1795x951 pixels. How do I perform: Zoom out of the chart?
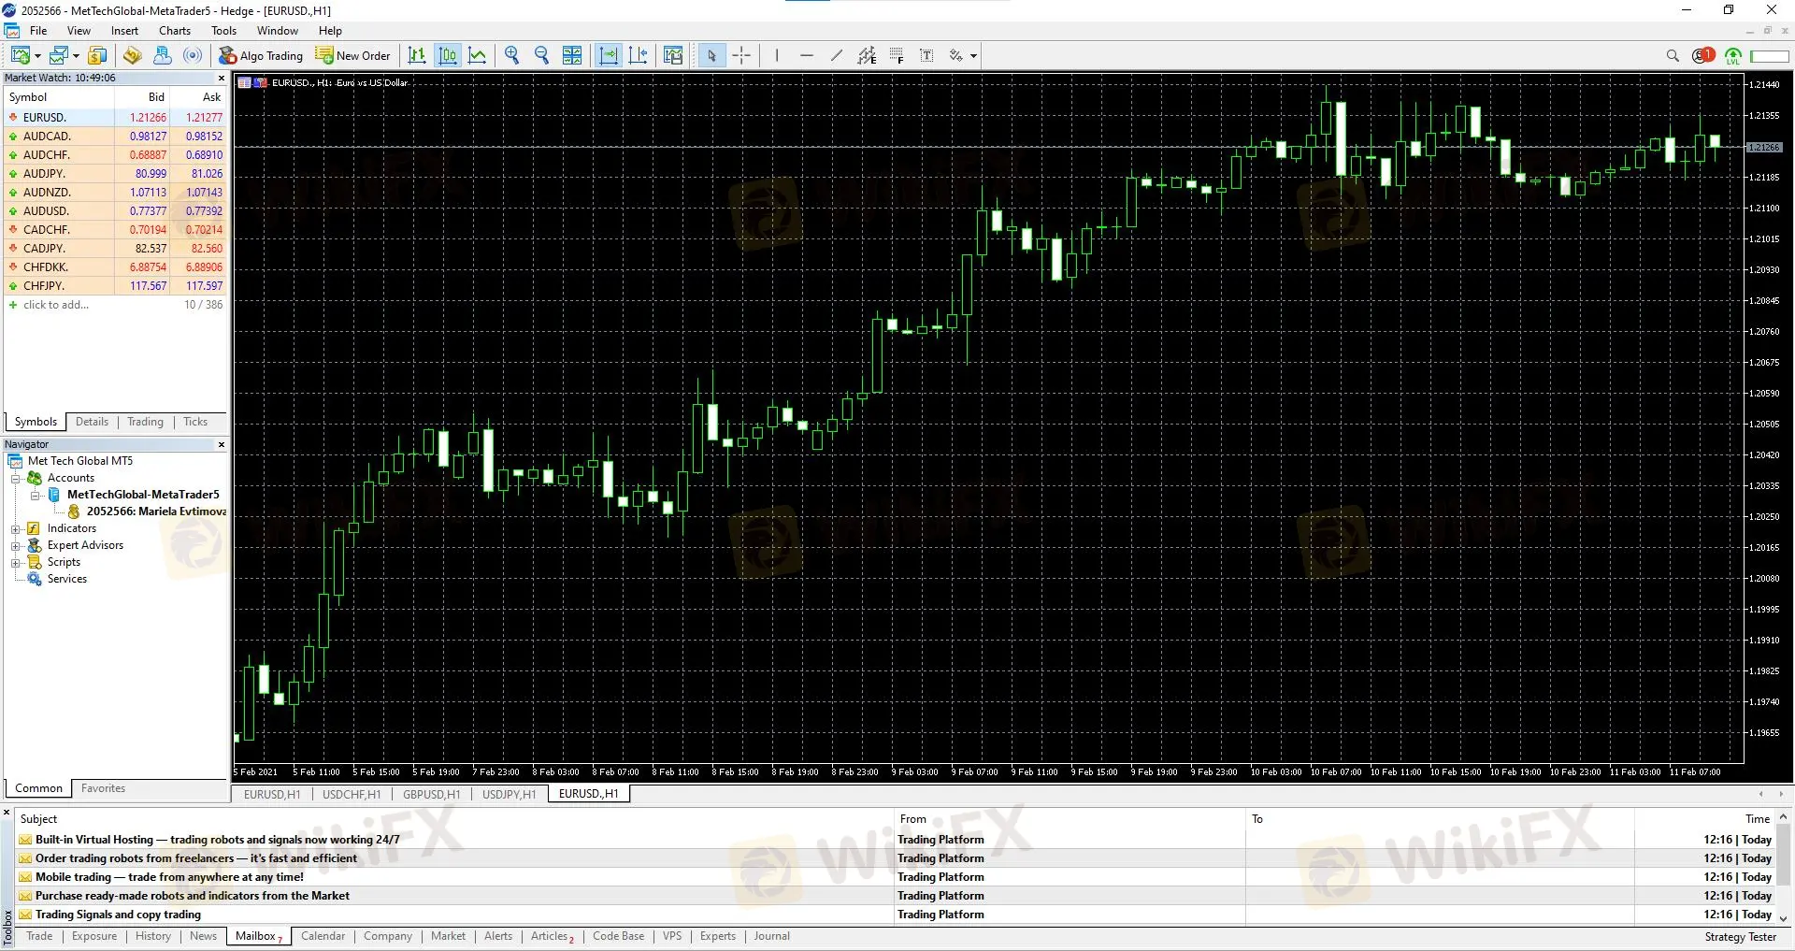point(541,56)
